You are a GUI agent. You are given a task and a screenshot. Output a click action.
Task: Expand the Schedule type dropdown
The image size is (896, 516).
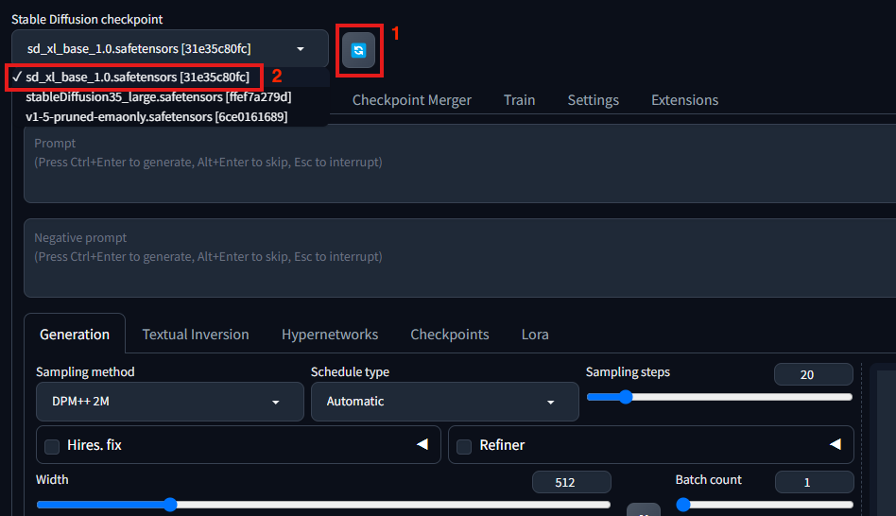coord(444,402)
